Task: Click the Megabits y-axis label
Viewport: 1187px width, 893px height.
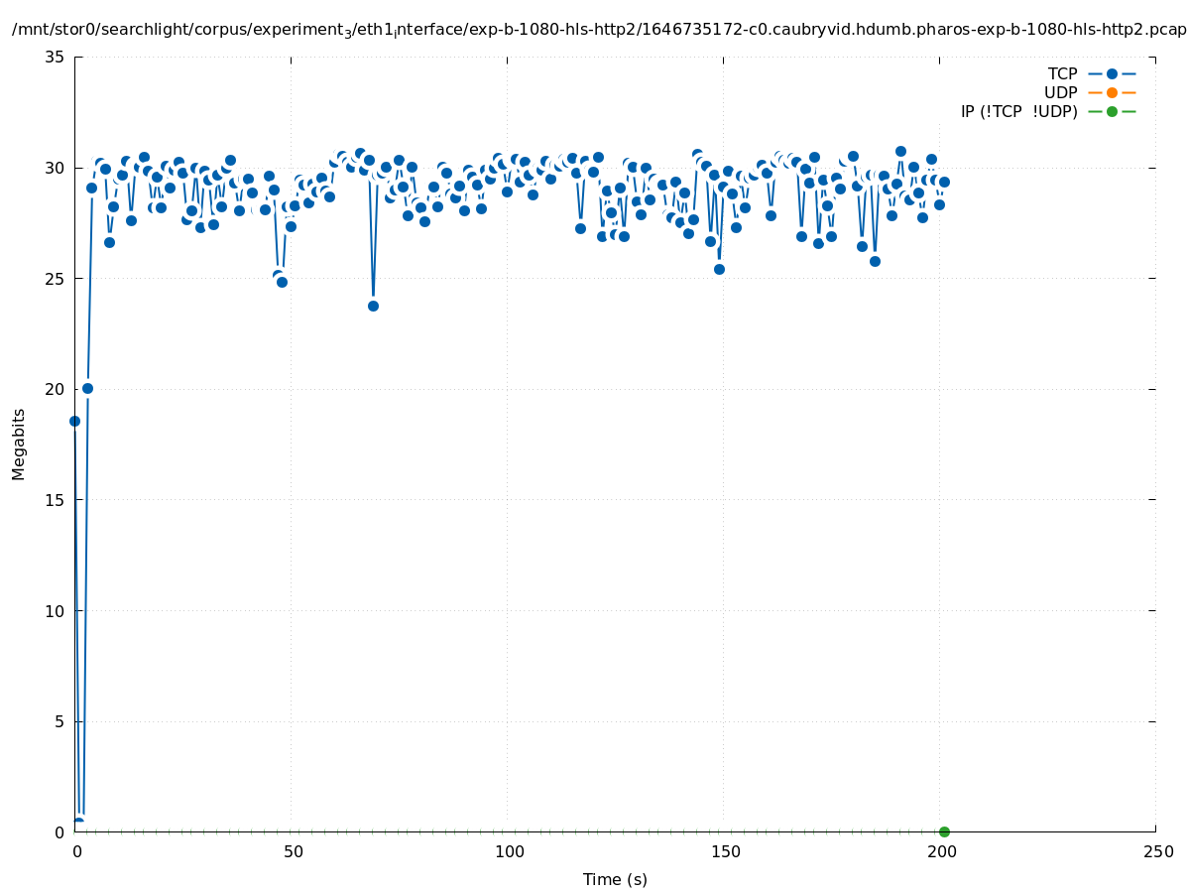Action: point(19,444)
